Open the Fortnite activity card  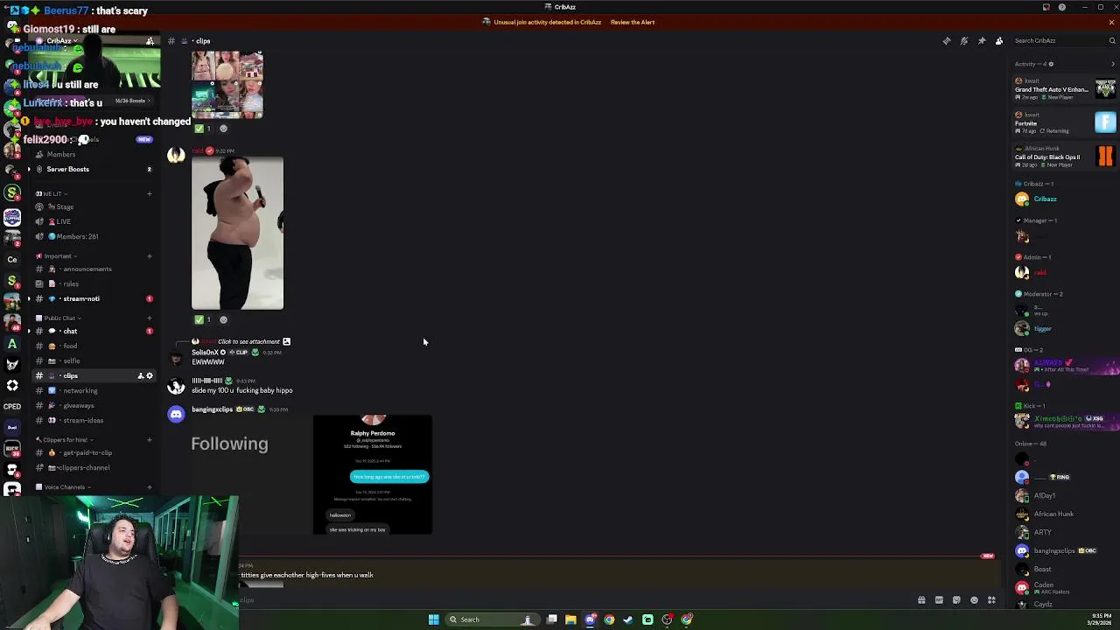pos(1065,122)
